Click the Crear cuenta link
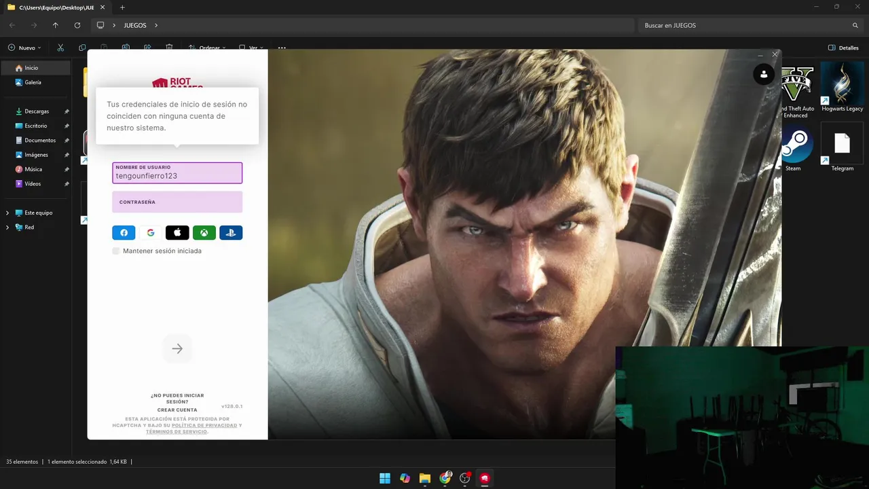Viewport: 869px width, 489px height. [x=177, y=410]
